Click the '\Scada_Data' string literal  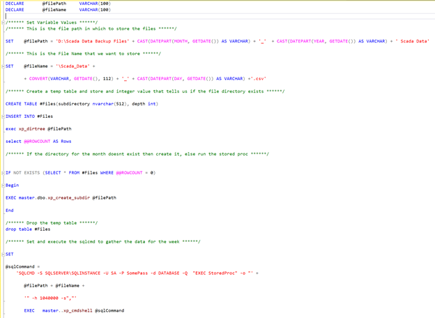pyautogui.click(x=72, y=66)
